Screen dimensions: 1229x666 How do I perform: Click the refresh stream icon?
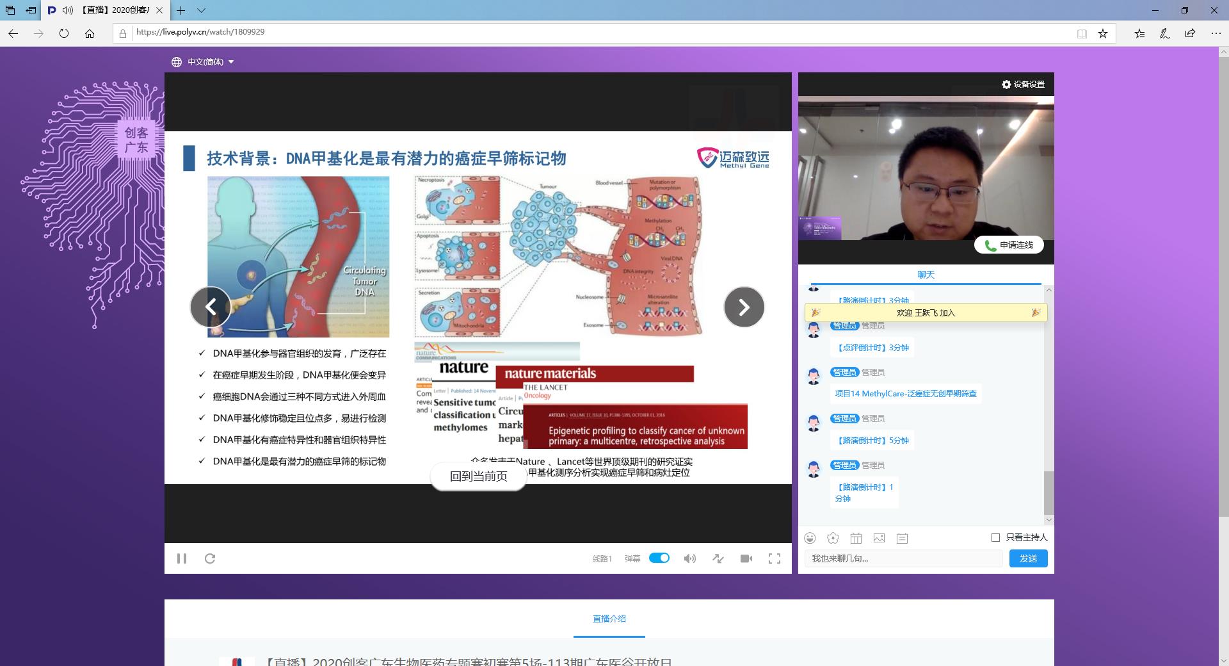click(210, 558)
